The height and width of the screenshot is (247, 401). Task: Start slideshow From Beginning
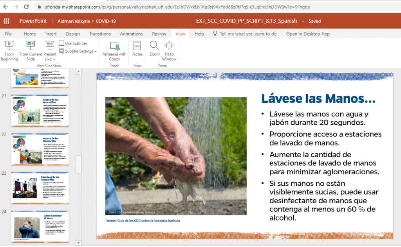[x=9, y=51]
